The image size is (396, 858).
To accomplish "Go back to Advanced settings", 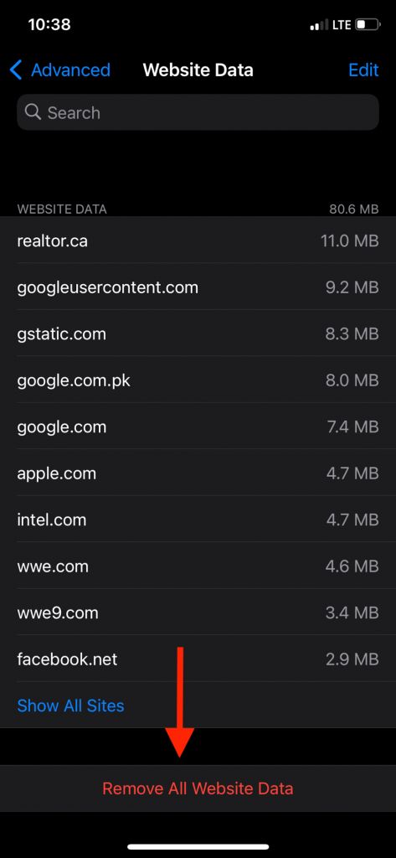I will point(60,70).
